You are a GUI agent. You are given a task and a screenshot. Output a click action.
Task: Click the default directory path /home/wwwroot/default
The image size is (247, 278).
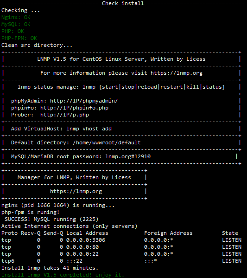[107, 143]
